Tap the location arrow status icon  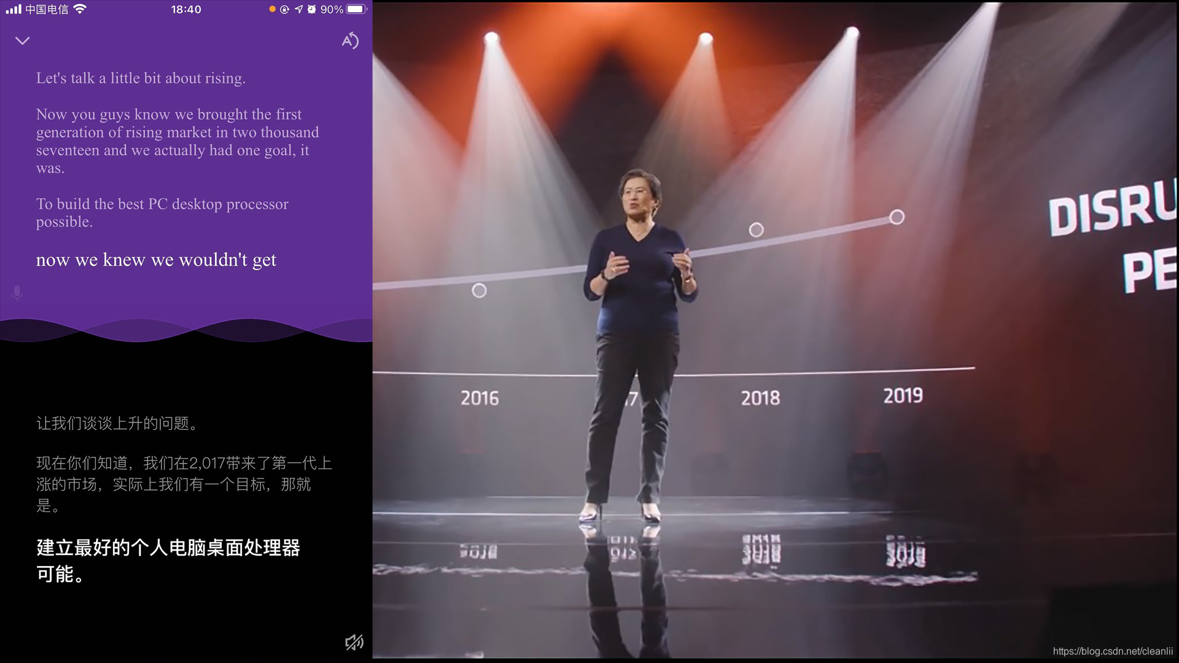click(x=298, y=9)
